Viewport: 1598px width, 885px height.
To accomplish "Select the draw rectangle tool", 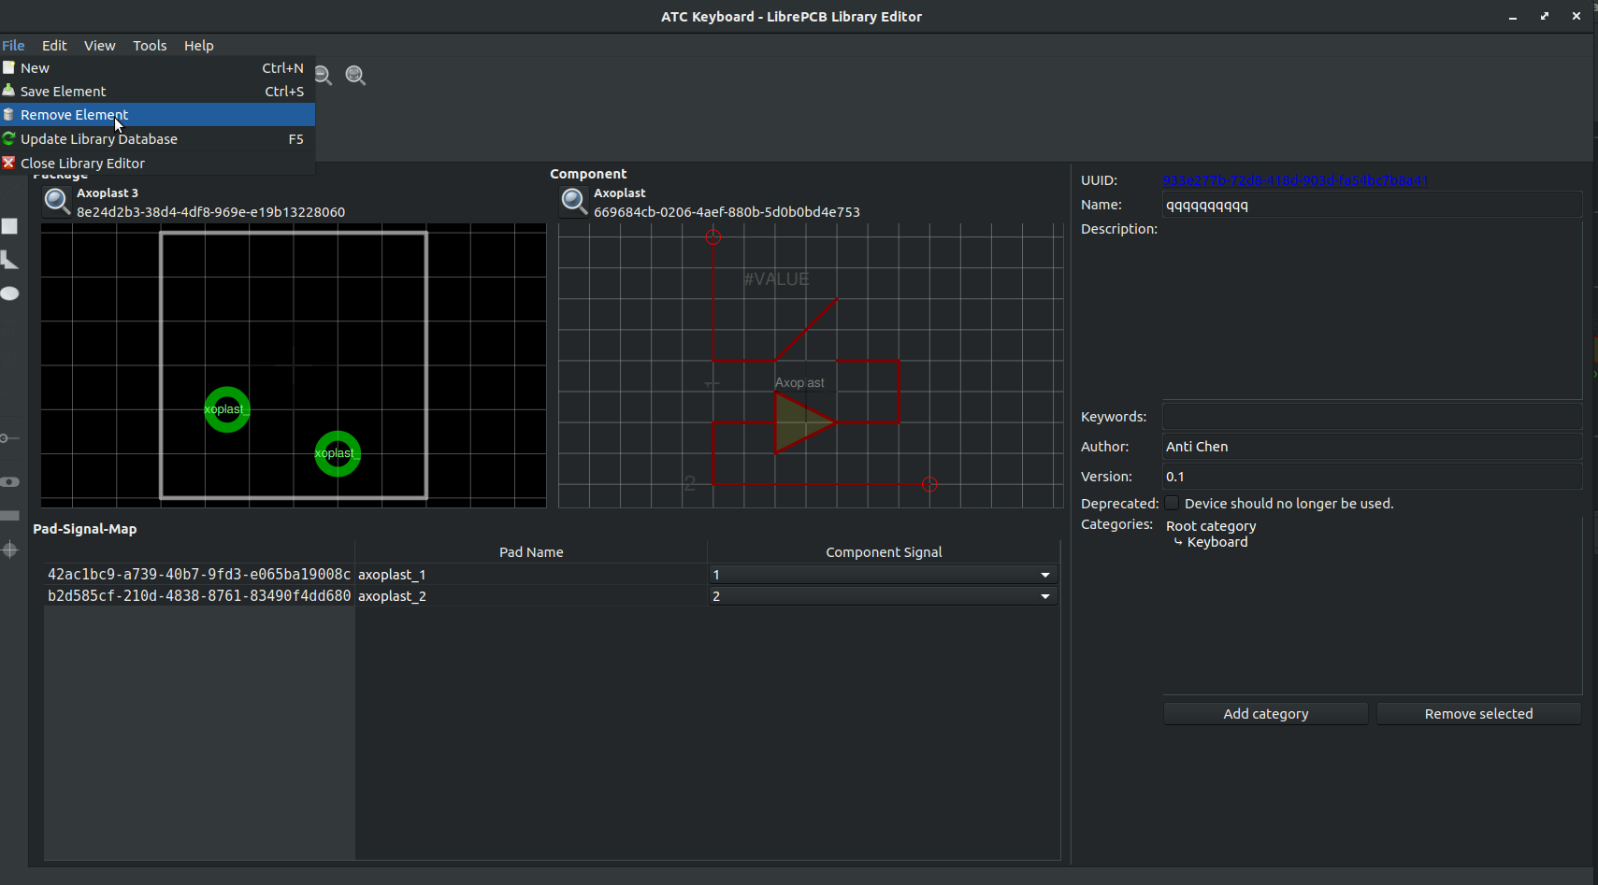I will click(10, 226).
